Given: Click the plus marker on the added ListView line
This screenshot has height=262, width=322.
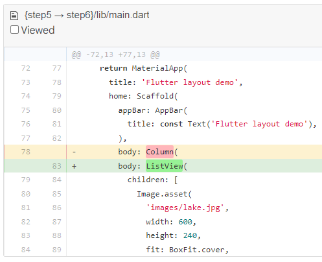Looking at the screenshot, I should tap(75, 166).
